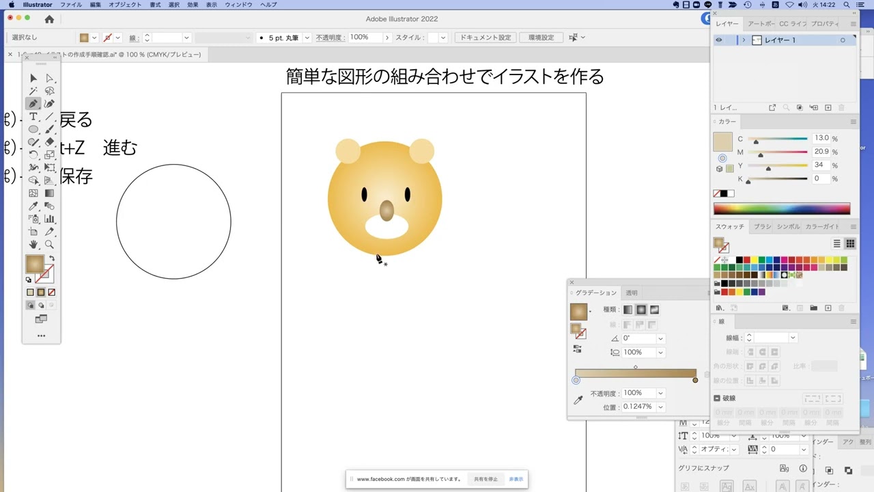874x492 pixels.
Task: Switch to the シンボル panel tab
Action: click(x=787, y=226)
